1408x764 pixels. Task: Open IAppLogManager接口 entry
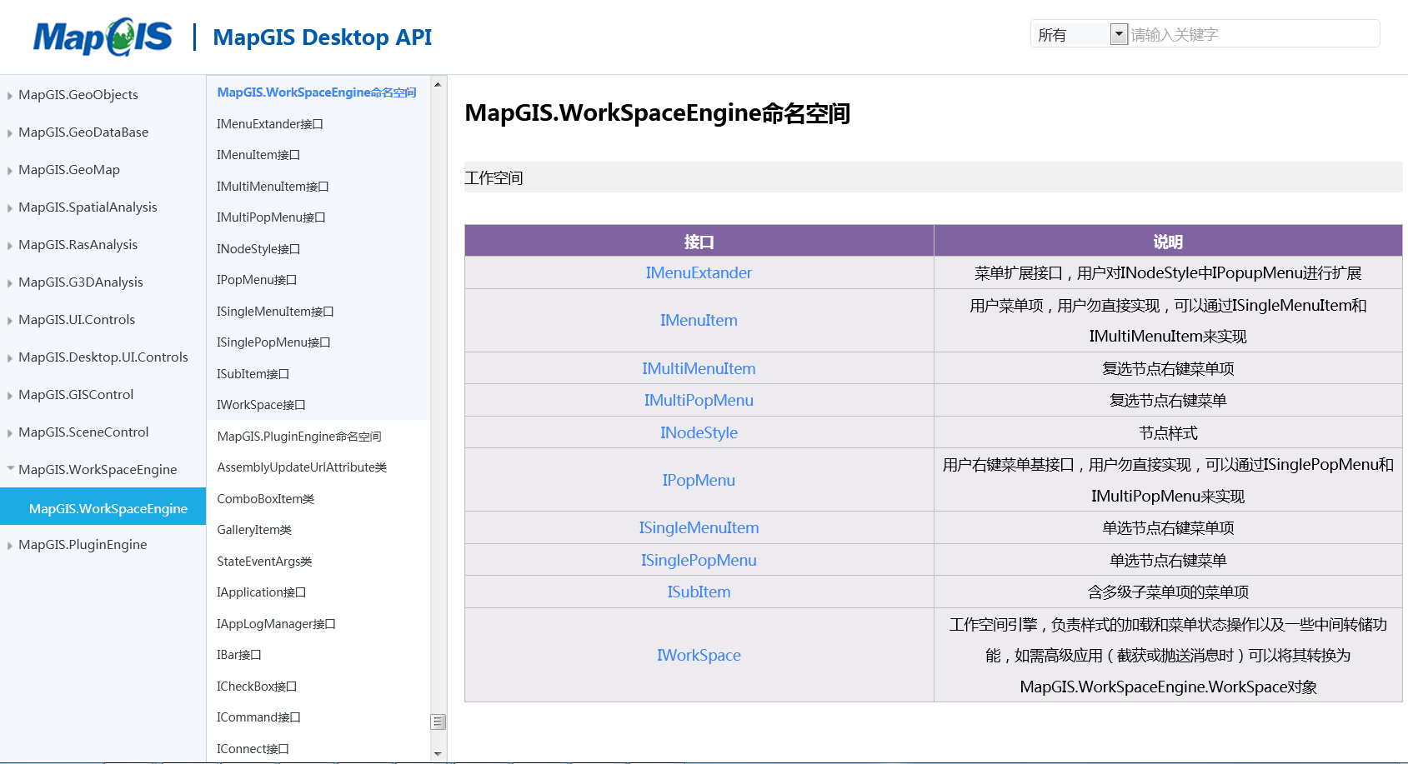pos(276,624)
